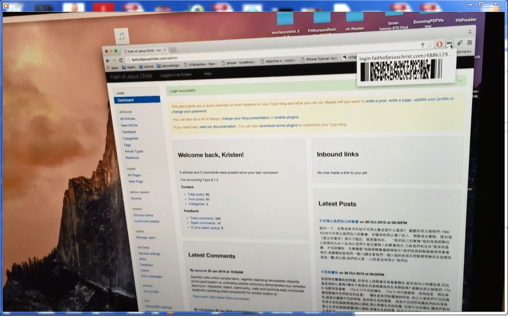Click the 'write a page' link
The width and height of the screenshot is (508, 317).
(x=400, y=101)
